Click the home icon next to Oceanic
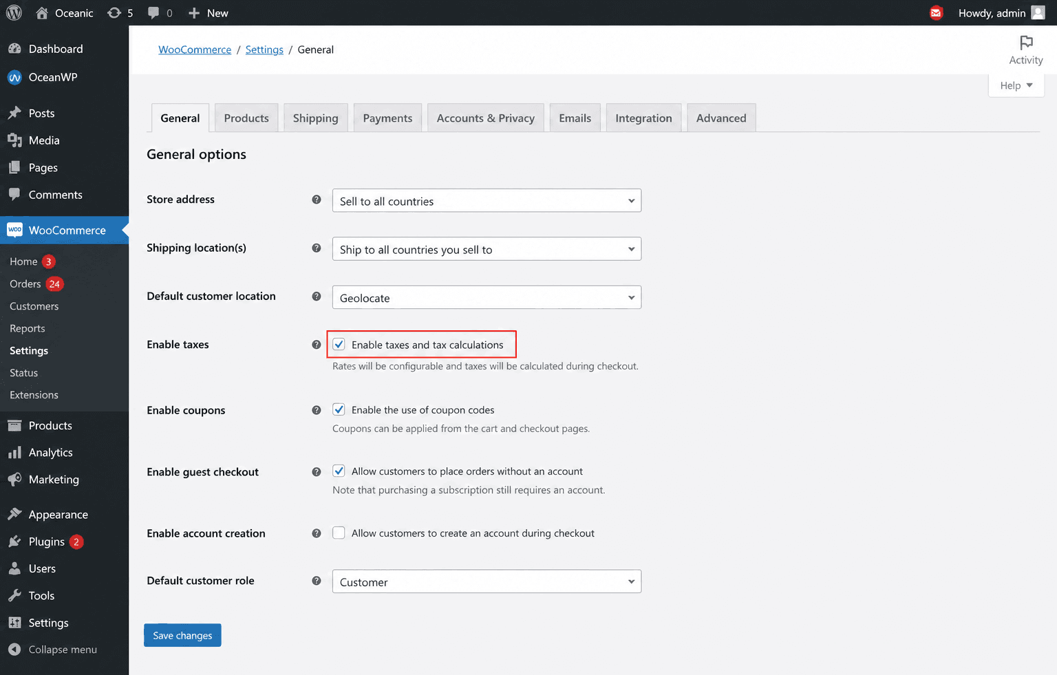1057x675 pixels. [42, 13]
